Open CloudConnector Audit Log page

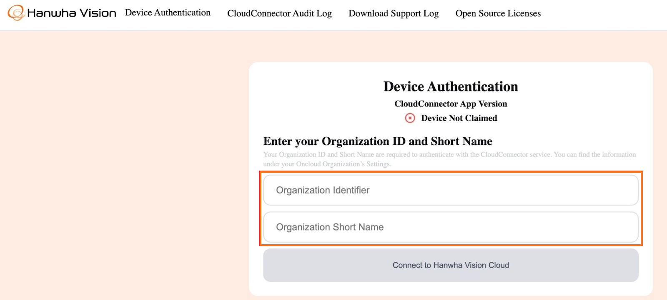279,13
